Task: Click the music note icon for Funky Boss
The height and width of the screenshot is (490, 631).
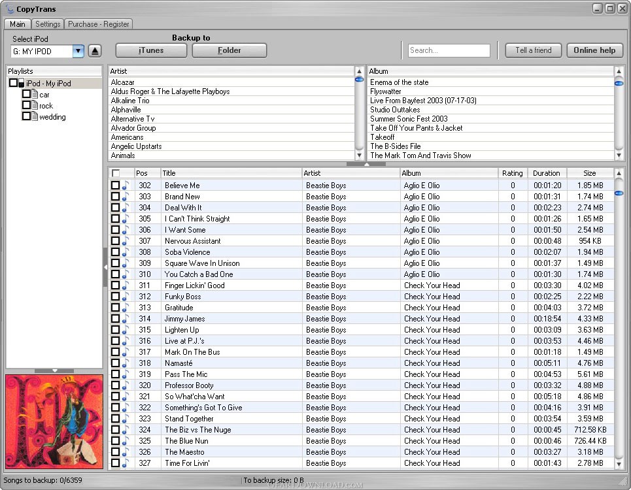Action: 126,296
